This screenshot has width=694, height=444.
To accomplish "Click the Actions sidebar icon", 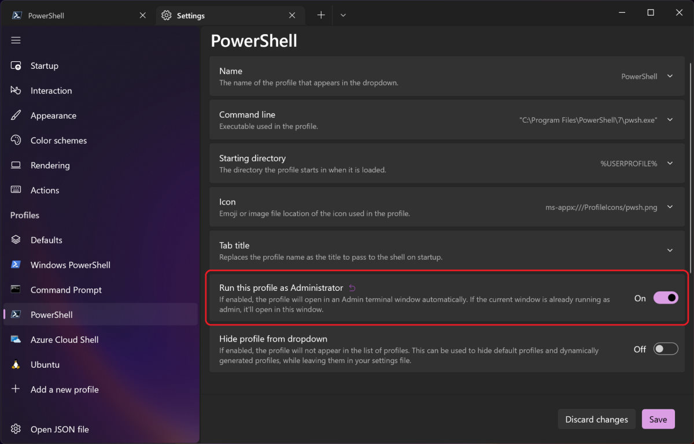I will (16, 190).
